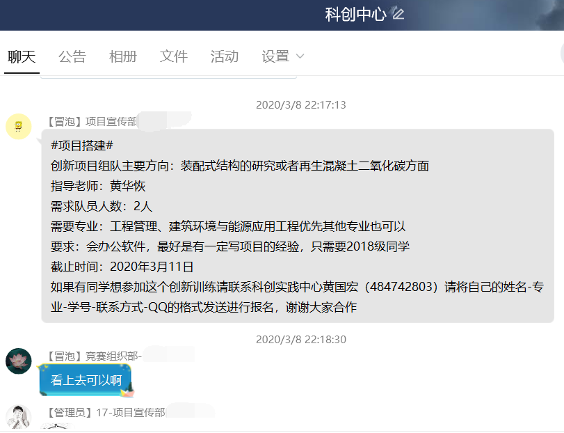Click the lotus avatar of 竞赛组织部 sender
This screenshot has width=564, height=433.
[19, 361]
